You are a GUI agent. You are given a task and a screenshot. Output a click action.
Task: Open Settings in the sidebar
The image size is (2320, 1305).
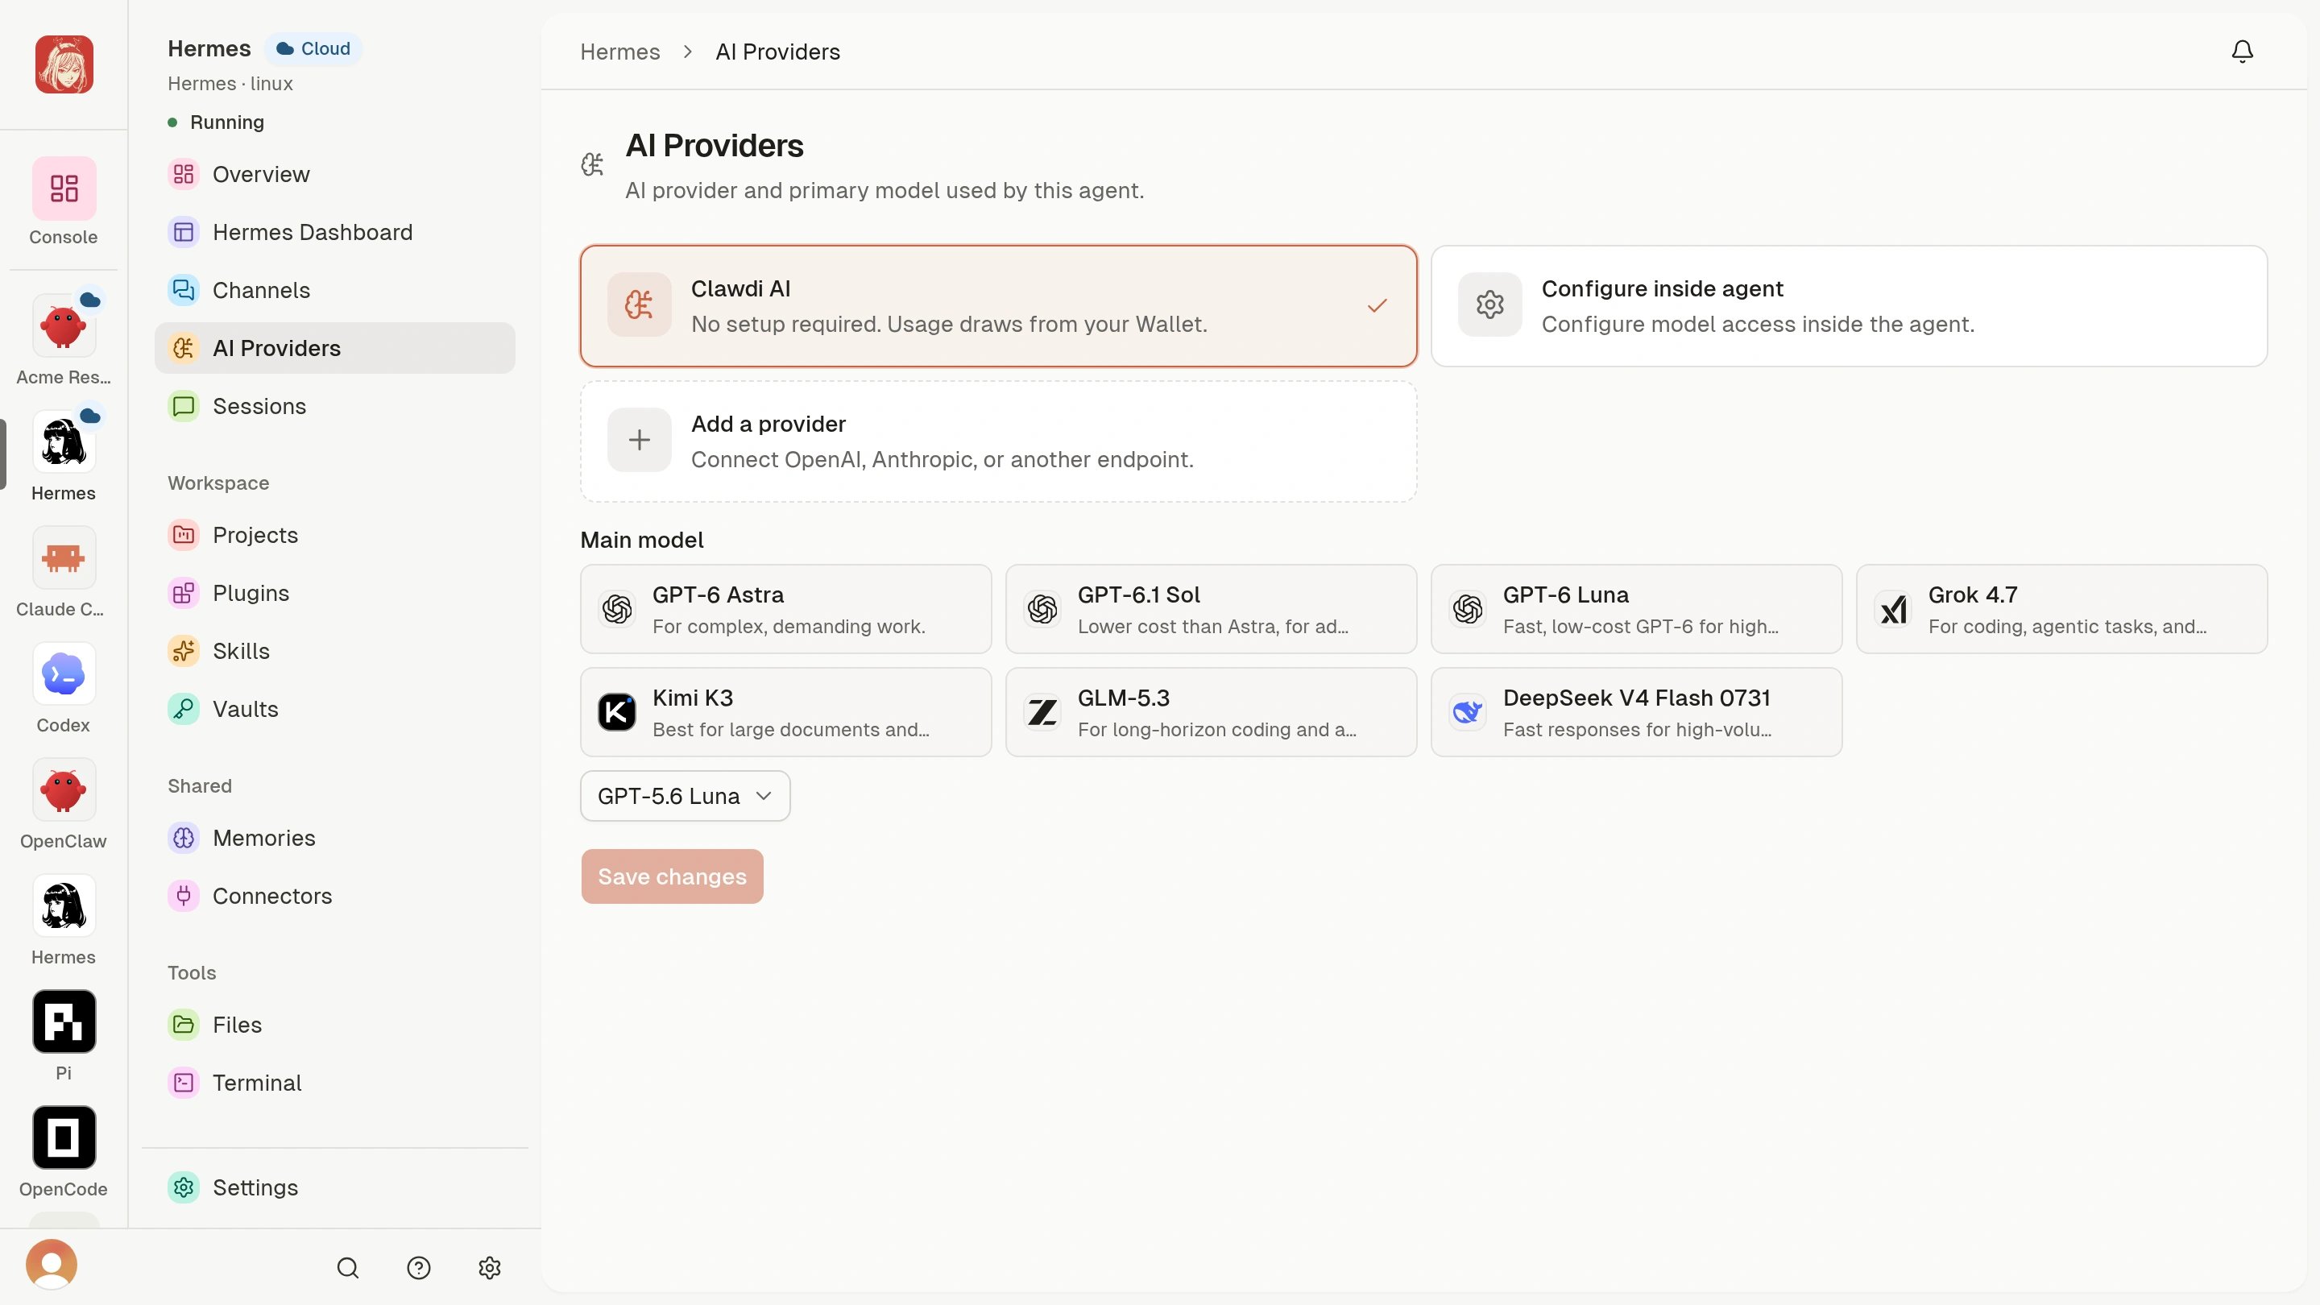pyautogui.click(x=335, y=1188)
